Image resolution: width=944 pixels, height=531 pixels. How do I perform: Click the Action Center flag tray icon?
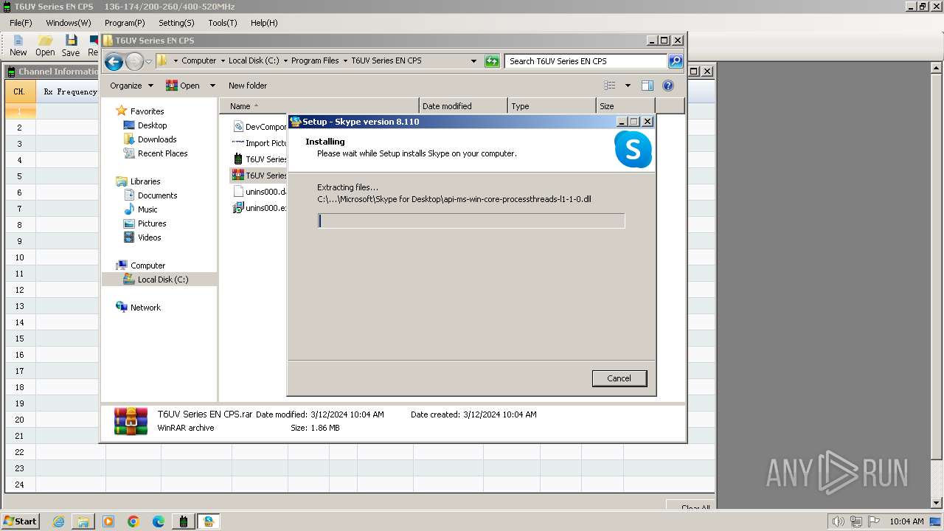pyautogui.click(x=875, y=521)
